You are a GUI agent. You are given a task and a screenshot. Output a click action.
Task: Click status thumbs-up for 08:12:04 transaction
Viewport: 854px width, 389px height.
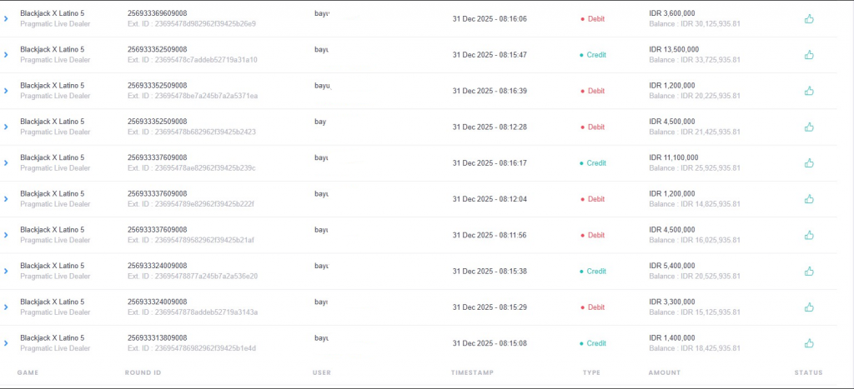808,199
